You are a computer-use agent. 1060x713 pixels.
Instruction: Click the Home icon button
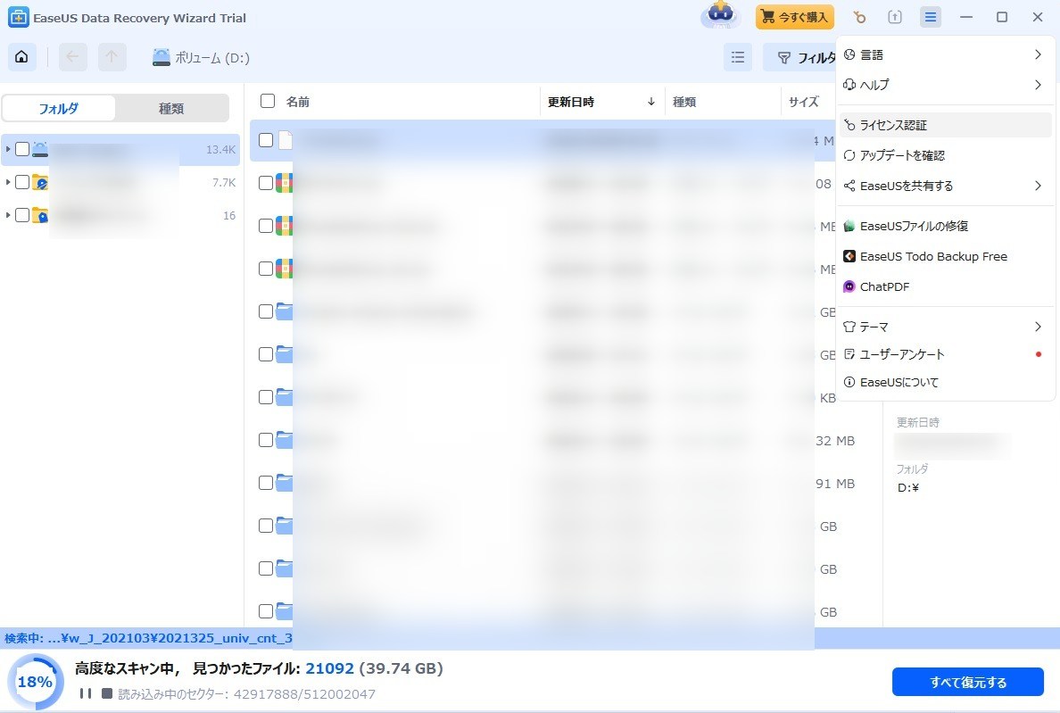21,58
